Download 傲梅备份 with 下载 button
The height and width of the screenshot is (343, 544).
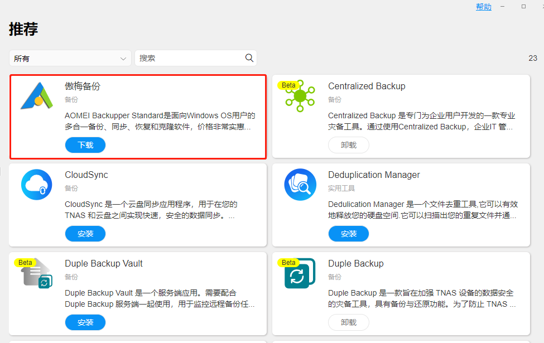click(x=85, y=145)
